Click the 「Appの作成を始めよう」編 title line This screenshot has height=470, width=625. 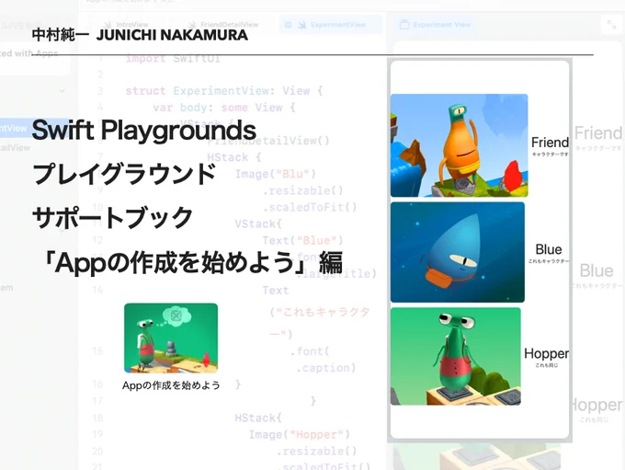[190, 262]
